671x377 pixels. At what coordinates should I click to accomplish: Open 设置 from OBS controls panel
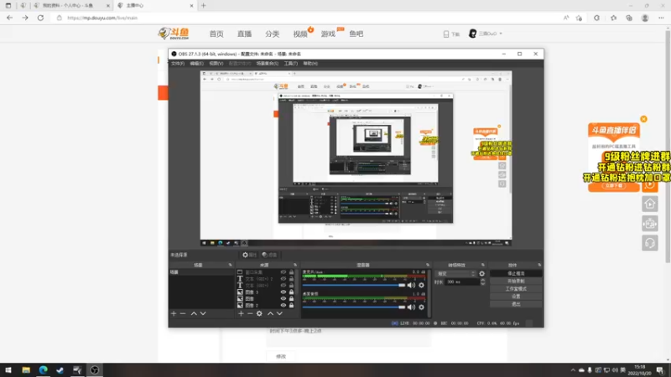tap(516, 297)
